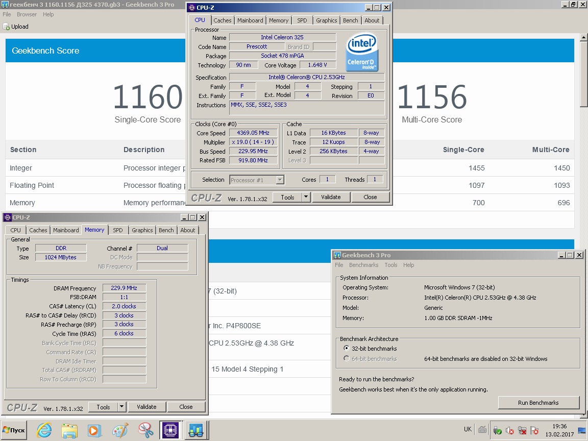Viewport: 588px width, 441px height.
Task: Click the network disconnected tray icon
Action: (x=522, y=430)
